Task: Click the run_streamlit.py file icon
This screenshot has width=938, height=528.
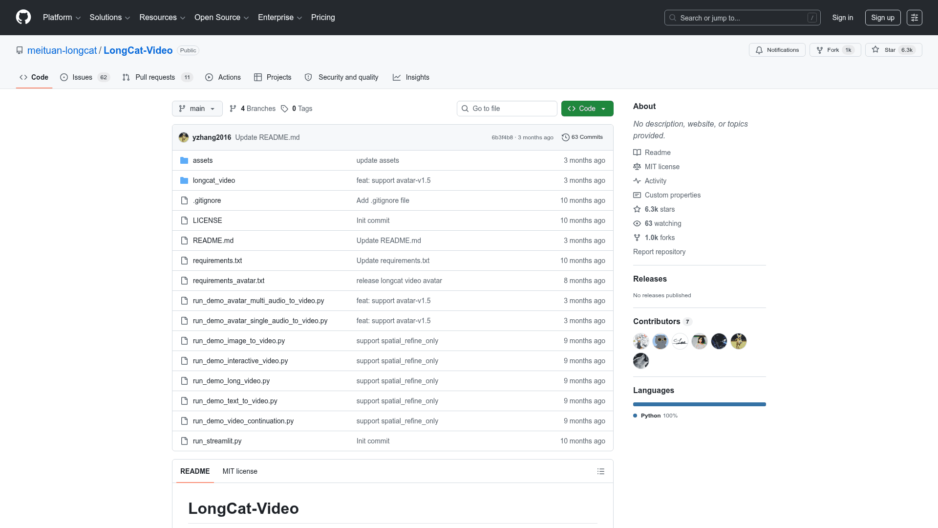Action: (184, 441)
